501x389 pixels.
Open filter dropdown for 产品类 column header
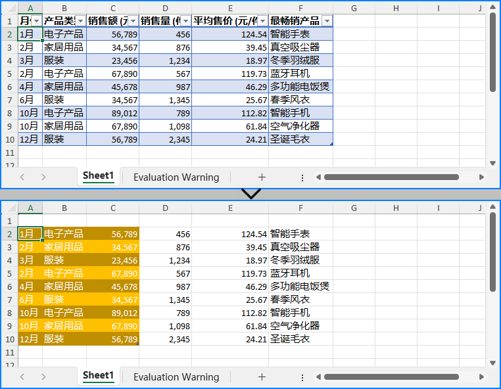click(x=80, y=21)
